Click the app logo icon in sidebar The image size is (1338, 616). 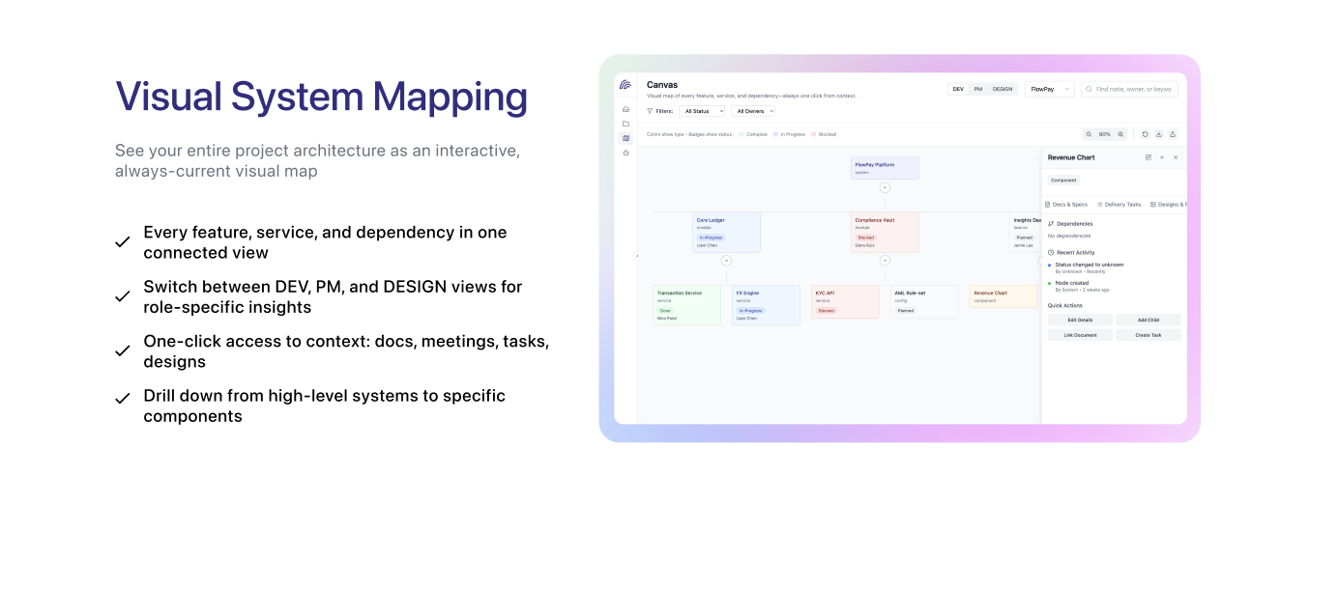[x=625, y=85]
